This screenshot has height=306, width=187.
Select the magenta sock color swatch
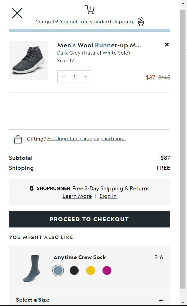pyautogui.click(x=107, y=270)
